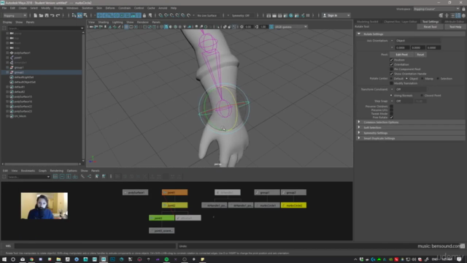467x263 pixels.
Task: Select the Manip rotate center radio button
Action: click(422, 79)
